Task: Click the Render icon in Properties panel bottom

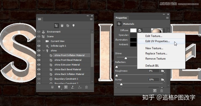Action: [x=155, y=91]
